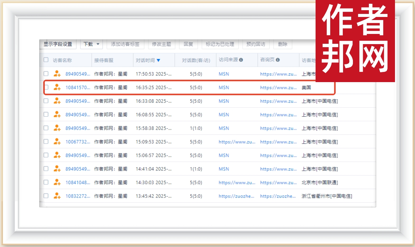This screenshot has width=415, height=247.
Task: Click add-visitor icon in the 15:58:38 row
Action: (x=57, y=128)
